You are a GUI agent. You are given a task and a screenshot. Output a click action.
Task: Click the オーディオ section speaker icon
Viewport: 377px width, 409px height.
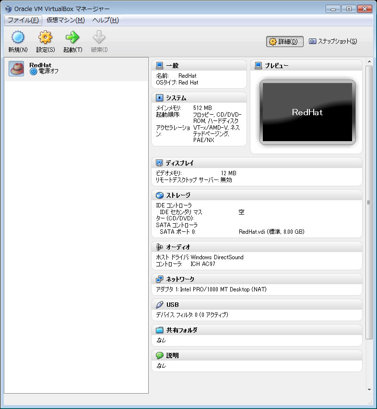pos(160,247)
